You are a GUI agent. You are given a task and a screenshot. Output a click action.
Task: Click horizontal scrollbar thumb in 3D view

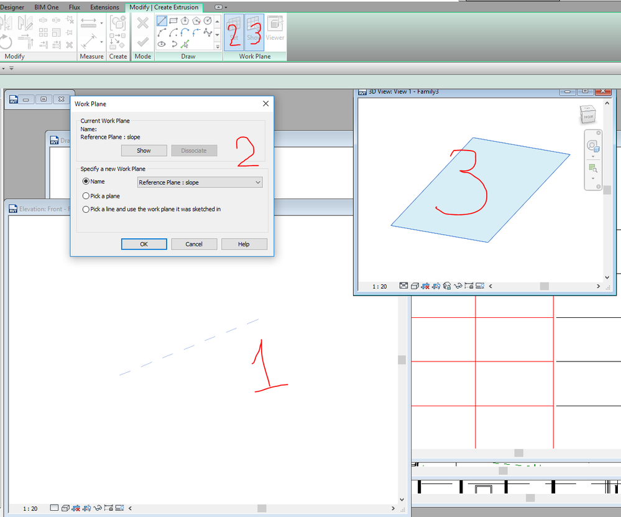pyautogui.click(x=544, y=286)
